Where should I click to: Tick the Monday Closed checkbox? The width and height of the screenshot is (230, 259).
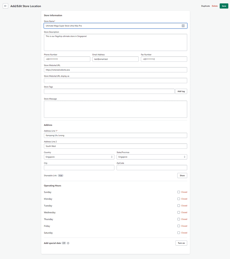(179, 199)
